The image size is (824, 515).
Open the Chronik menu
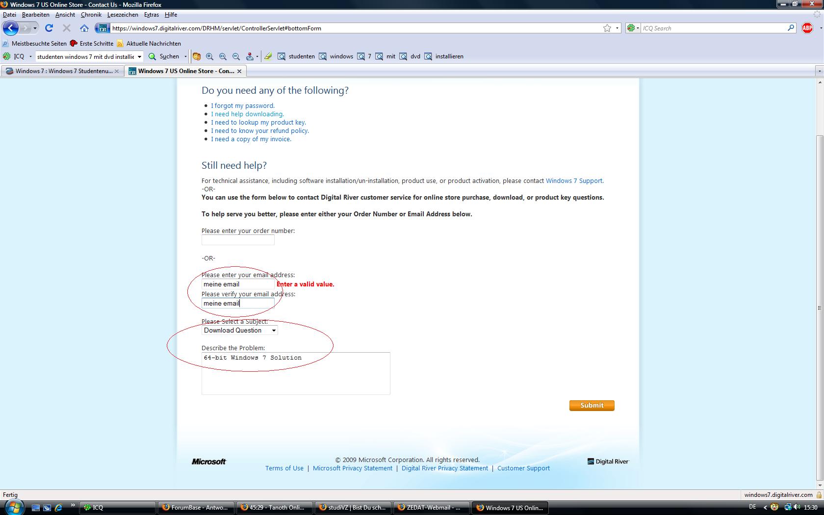click(x=91, y=15)
